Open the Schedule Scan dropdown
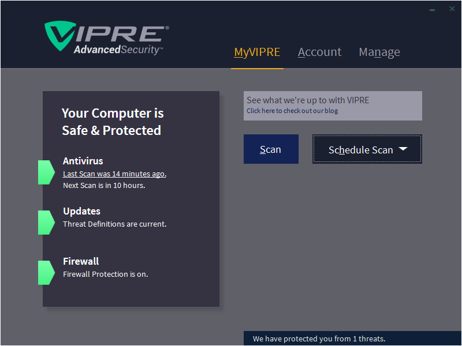462x346 pixels. pos(363,149)
